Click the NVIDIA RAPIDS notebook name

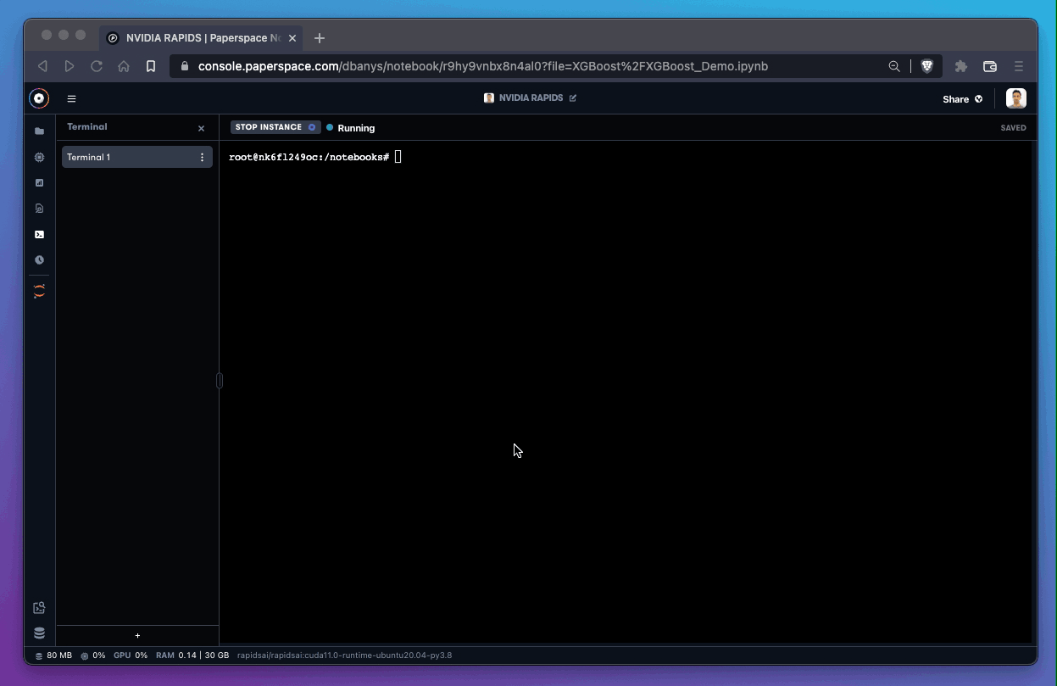tap(531, 98)
